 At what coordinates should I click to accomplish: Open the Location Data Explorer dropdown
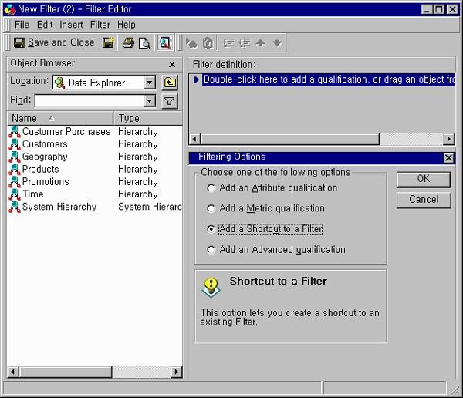tap(150, 83)
